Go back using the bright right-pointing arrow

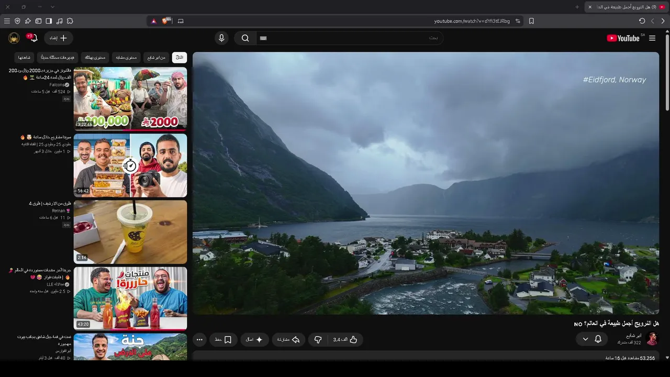coord(663,21)
